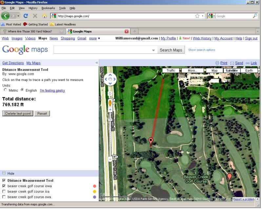Select the Street View pegman icon

(110, 103)
